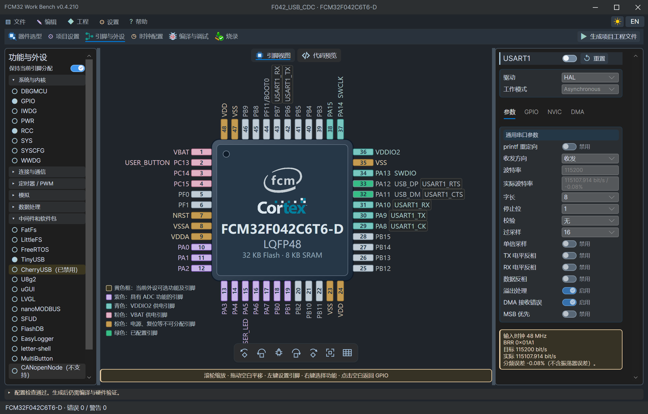Open the 工程 menu
Viewport: 648px width, 414px height.
[x=78, y=22]
